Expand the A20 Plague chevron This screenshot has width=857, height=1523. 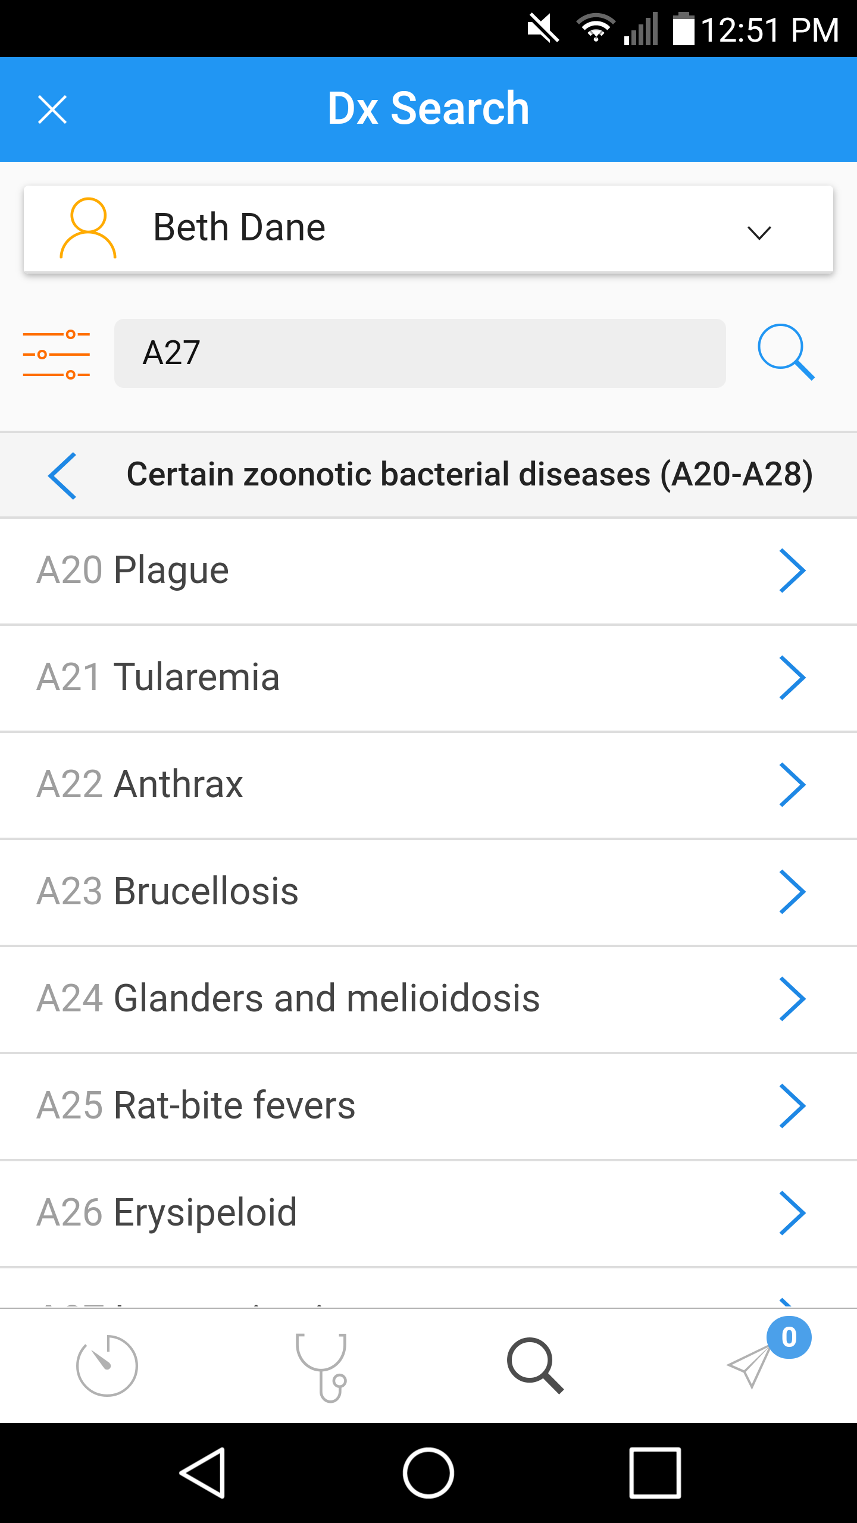pyautogui.click(x=793, y=571)
